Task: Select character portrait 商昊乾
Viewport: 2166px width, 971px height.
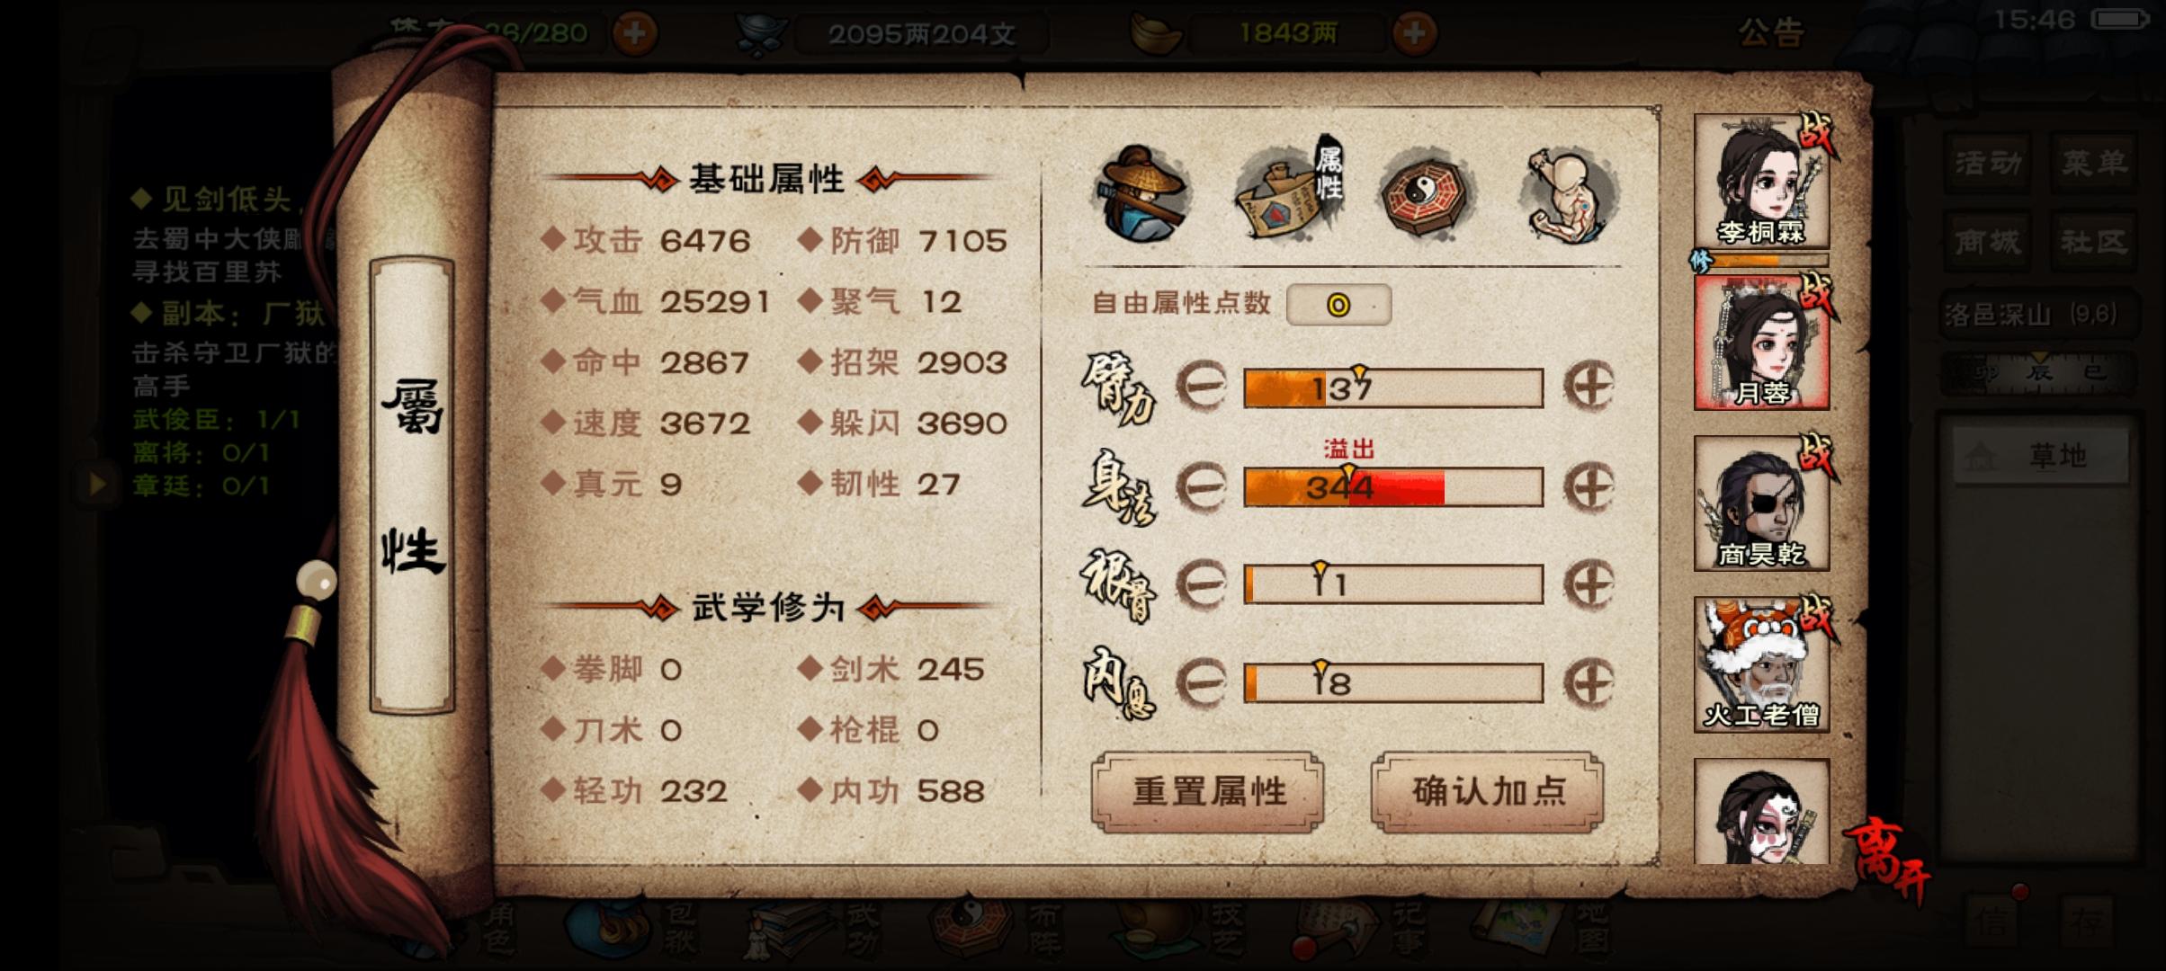Action: pos(1761,503)
